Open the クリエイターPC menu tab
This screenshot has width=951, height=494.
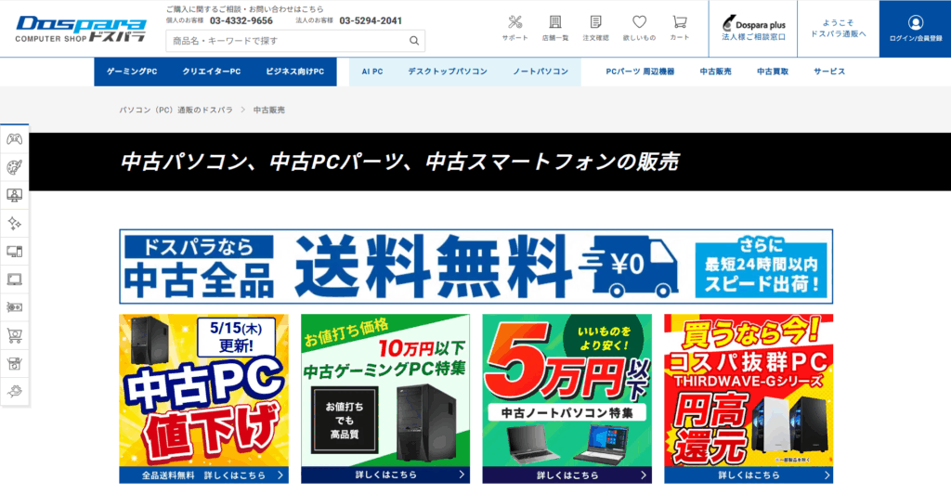tap(212, 71)
